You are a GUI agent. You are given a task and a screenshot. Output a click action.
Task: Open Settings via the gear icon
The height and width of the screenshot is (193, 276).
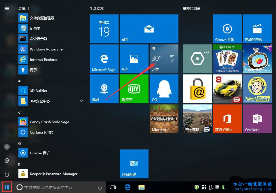tap(7, 161)
